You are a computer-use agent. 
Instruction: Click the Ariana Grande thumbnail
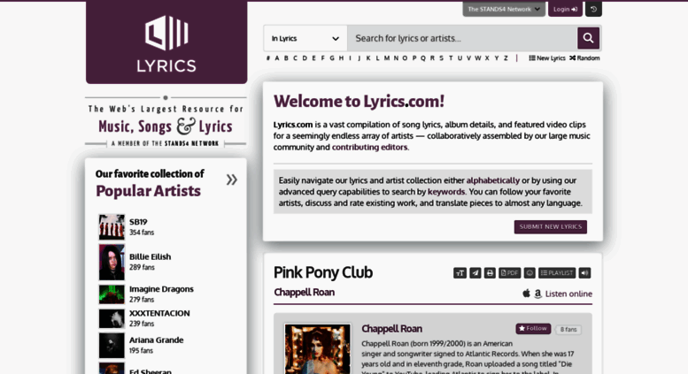(112, 346)
